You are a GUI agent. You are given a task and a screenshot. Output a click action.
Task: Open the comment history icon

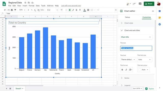(140, 4)
